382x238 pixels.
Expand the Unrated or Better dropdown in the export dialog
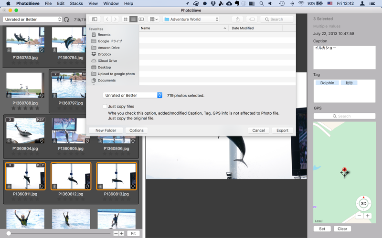(133, 95)
